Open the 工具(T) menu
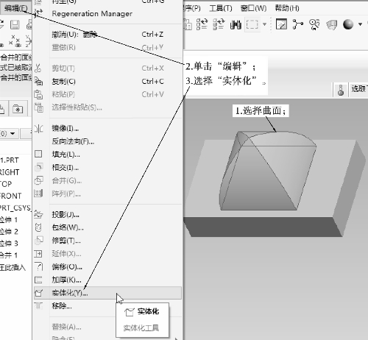Viewport: 368px width, 340px height. coord(221,8)
